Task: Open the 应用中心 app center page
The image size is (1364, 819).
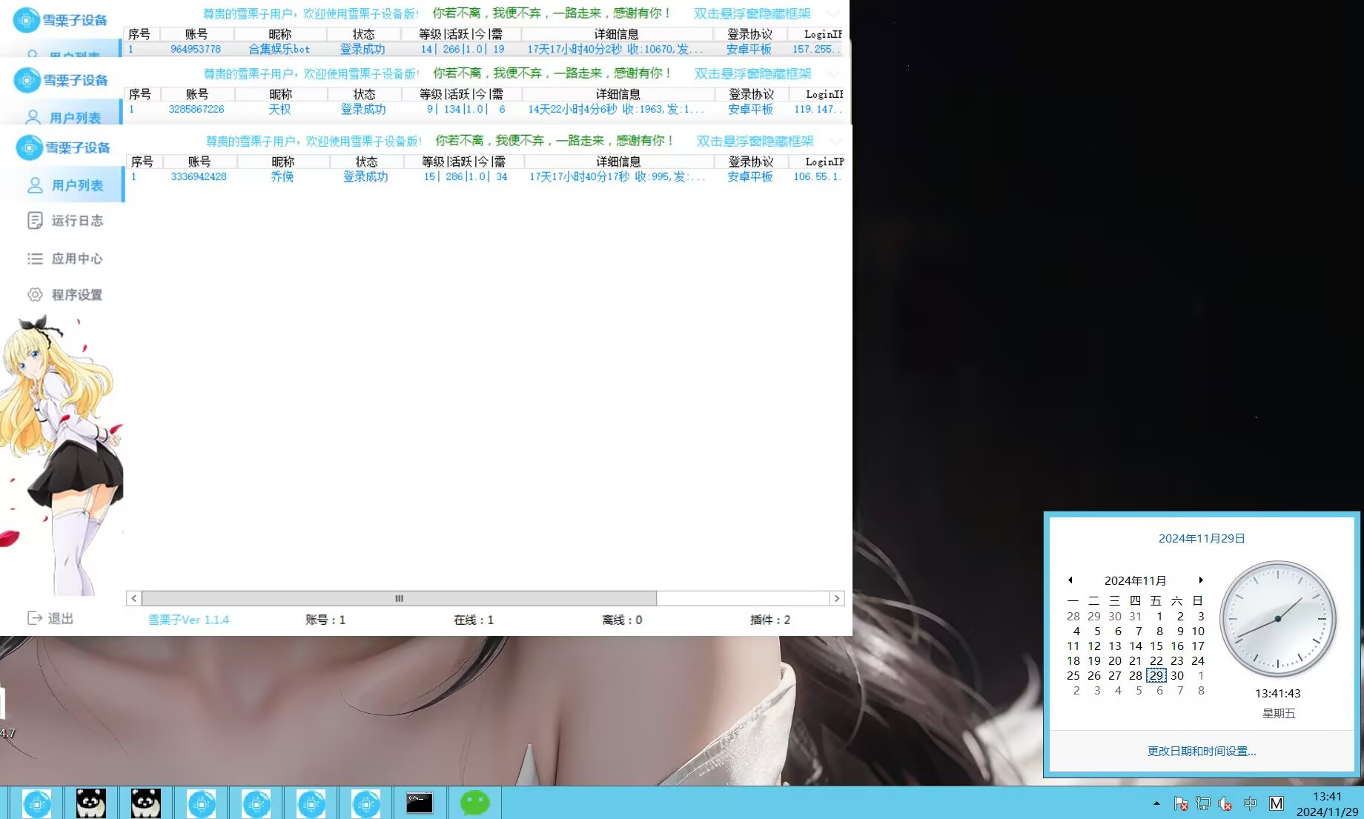Action: pyautogui.click(x=64, y=259)
